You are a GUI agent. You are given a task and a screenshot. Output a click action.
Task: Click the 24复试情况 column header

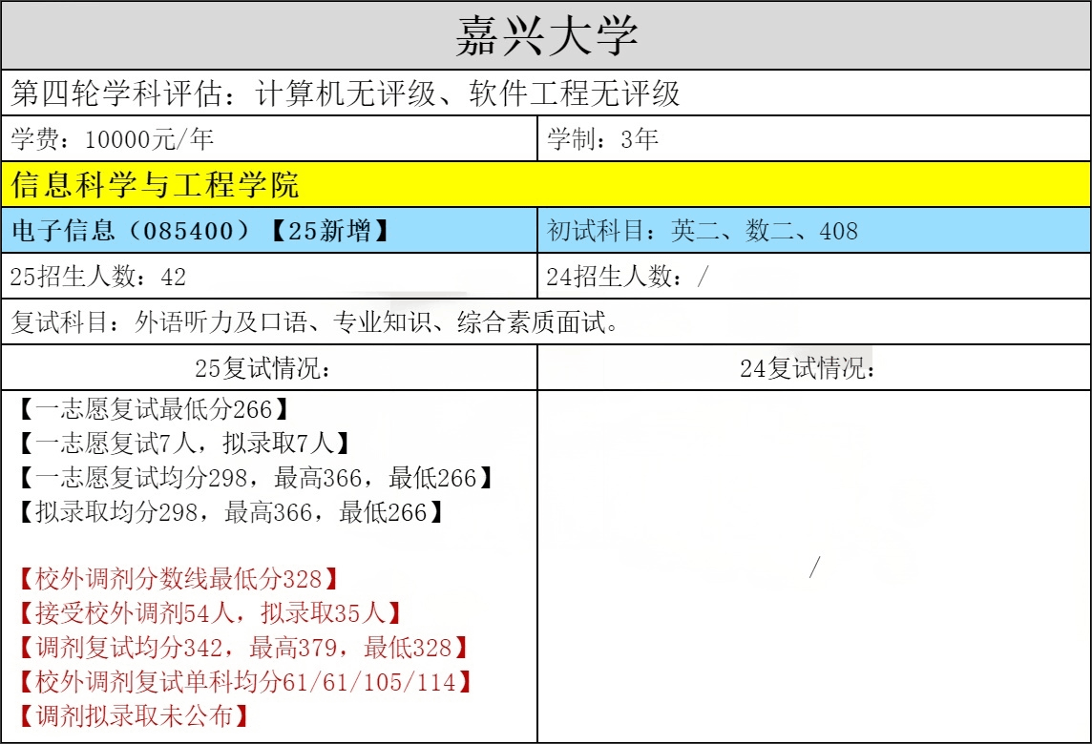813,368
